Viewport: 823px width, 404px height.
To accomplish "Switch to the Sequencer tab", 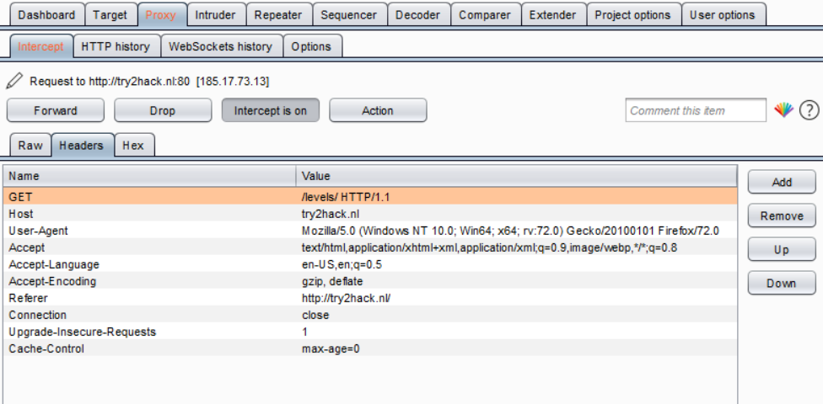I will 349,14.
